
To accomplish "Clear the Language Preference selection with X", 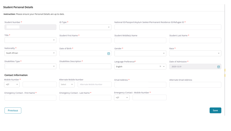I will 160,66.
